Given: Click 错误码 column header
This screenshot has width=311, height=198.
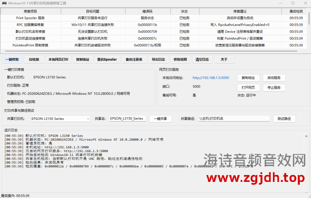Looking at the screenshot, I should coord(147,11).
